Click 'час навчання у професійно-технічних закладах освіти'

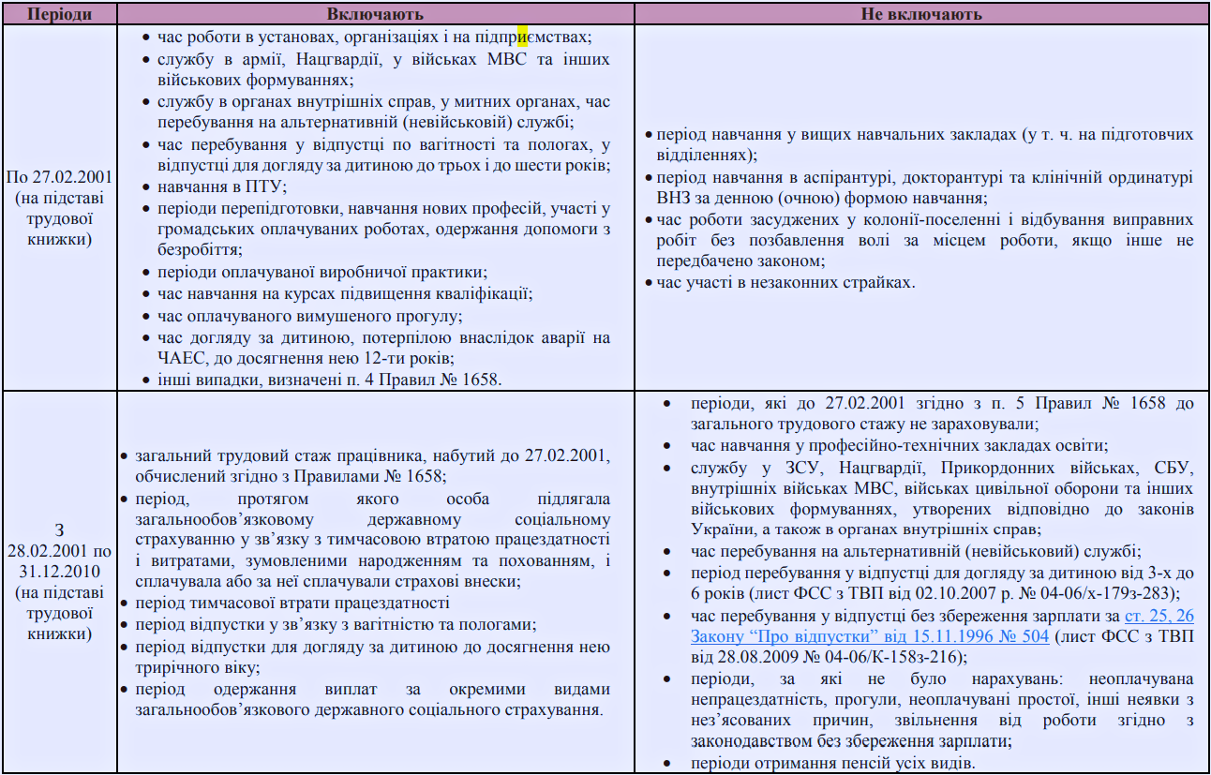pos(899,445)
